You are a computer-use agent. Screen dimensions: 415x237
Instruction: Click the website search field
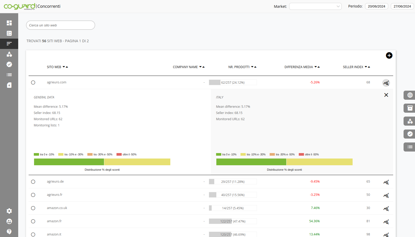61,25
